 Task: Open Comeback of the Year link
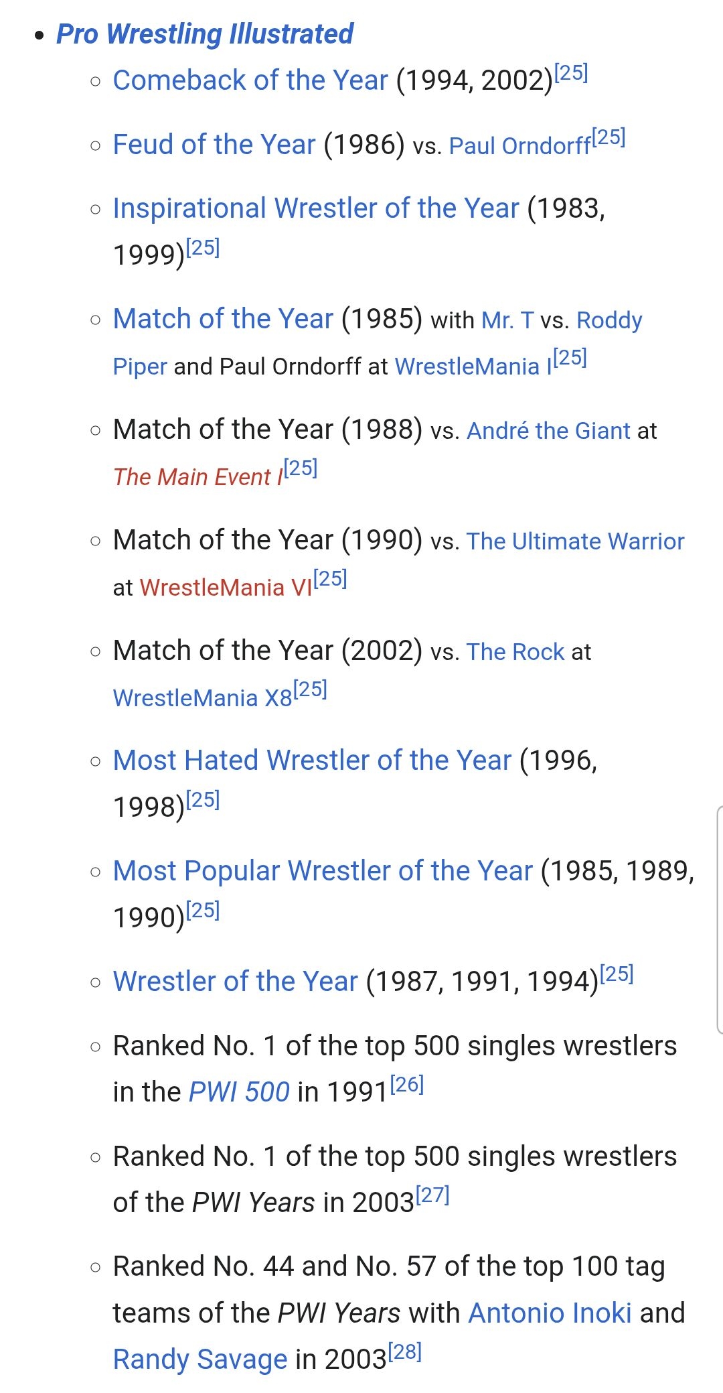(250, 80)
